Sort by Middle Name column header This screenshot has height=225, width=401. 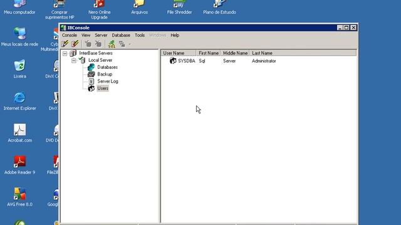coord(235,53)
